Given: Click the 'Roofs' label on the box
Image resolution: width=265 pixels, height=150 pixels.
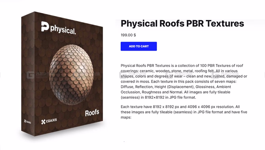Looking at the screenshot, I should 92,113.
